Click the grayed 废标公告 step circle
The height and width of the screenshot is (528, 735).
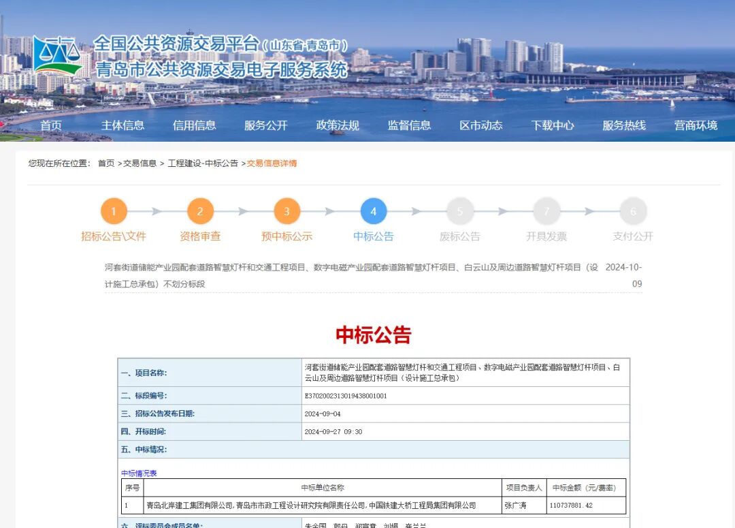pos(459,212)
